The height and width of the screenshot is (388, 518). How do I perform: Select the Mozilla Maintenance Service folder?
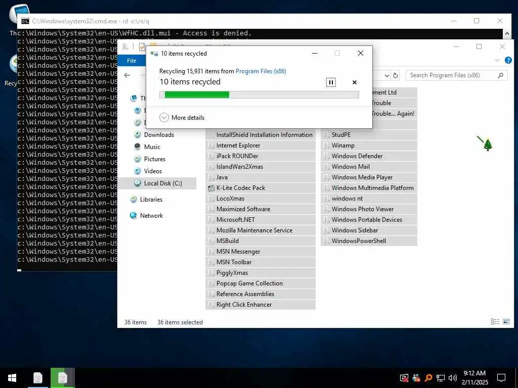(x=261, y=230)
